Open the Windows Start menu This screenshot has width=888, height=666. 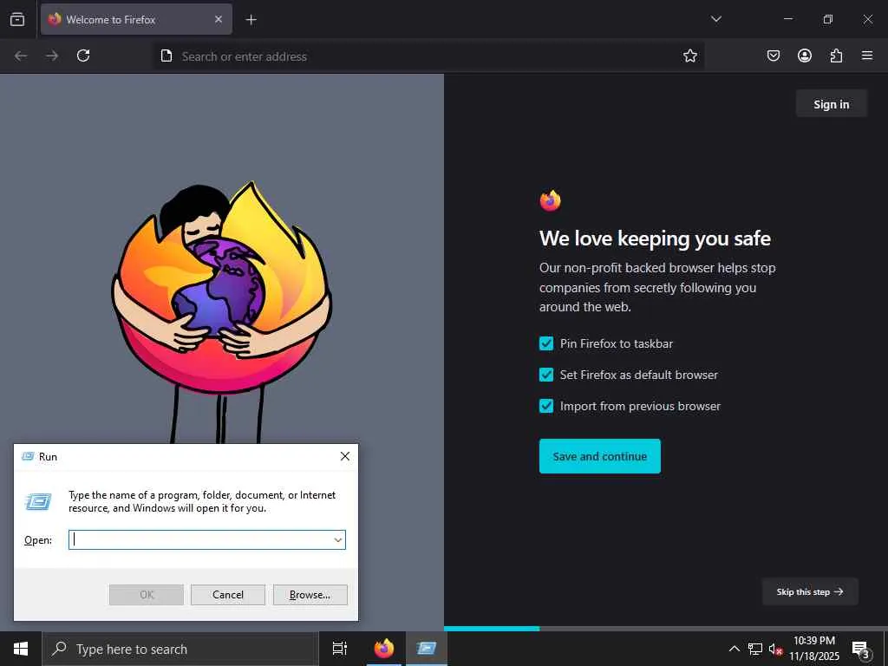pyautogui.click(x=21, y=649)
